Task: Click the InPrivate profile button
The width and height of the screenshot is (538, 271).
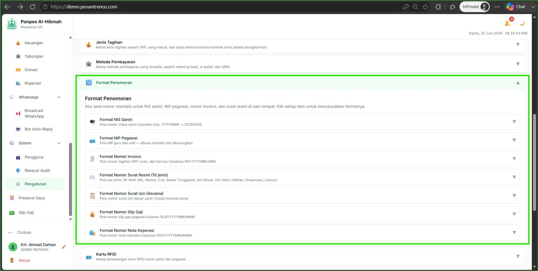Action: tap(474, 7)
